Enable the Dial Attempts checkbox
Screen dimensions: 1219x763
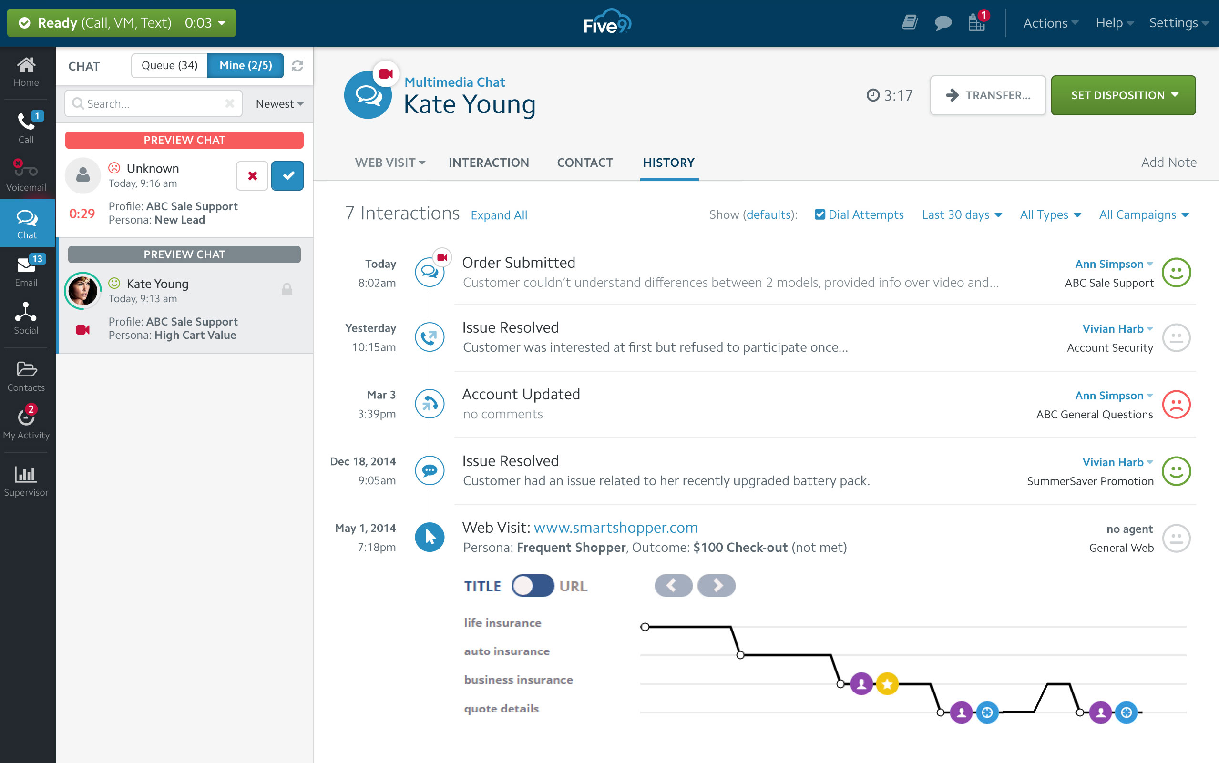(x=818, y=214)
